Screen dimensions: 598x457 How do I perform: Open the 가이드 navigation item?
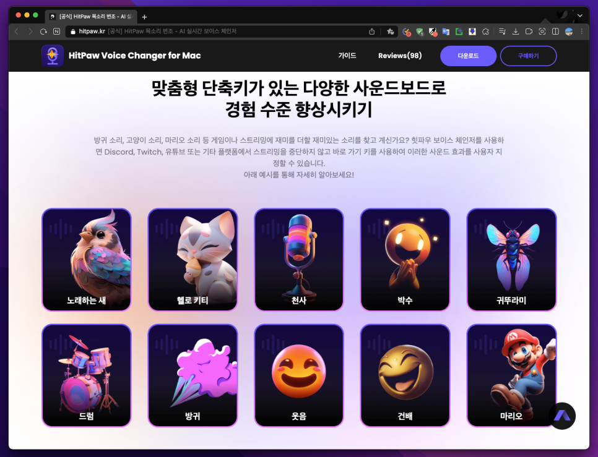347,56
